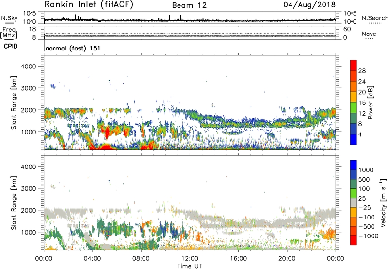This screenshot has width=388, height=269.
Task: Click the '60' tick on the Nave axis
Action: tap(347, 29)
